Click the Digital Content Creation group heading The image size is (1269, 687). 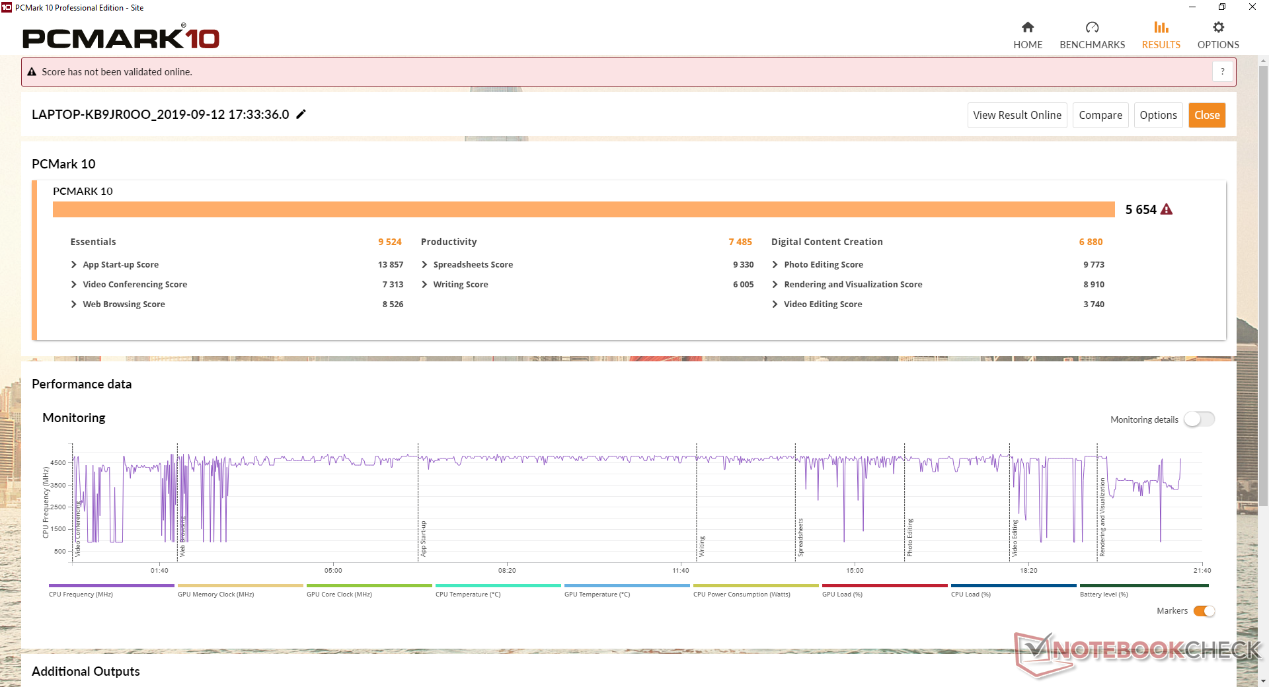827,242
